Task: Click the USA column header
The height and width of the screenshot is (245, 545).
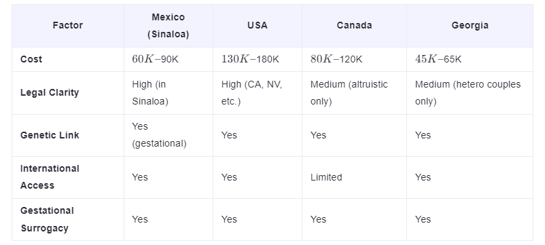Action: pos(258,25)
